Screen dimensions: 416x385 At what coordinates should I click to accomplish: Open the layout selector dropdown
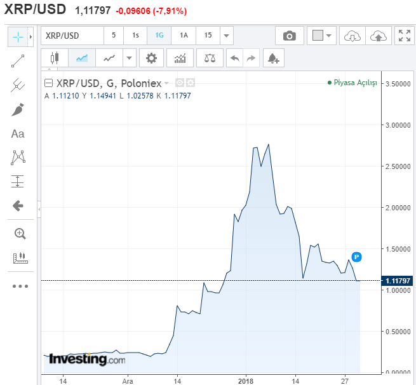pos(321,36)
